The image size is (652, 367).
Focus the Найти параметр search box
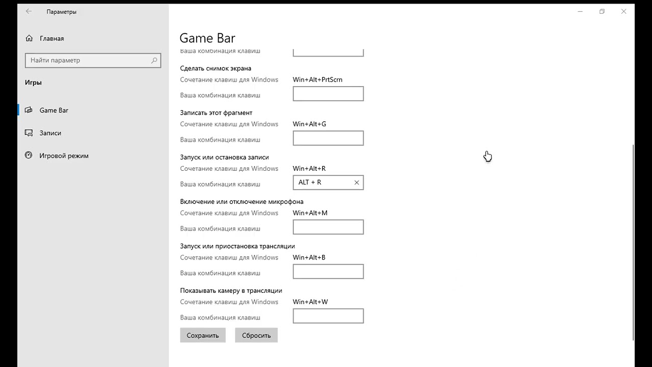tap(93, 60)
